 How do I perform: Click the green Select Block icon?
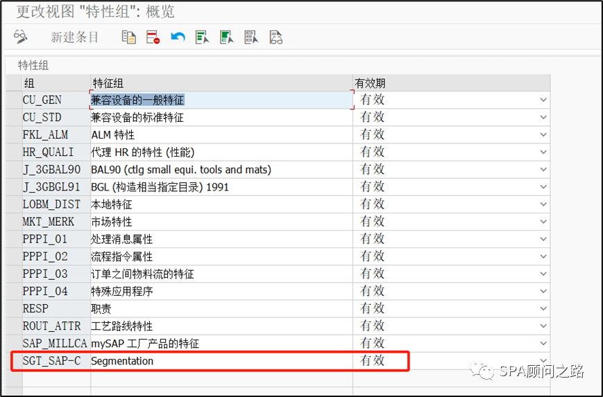coord(226,37)
